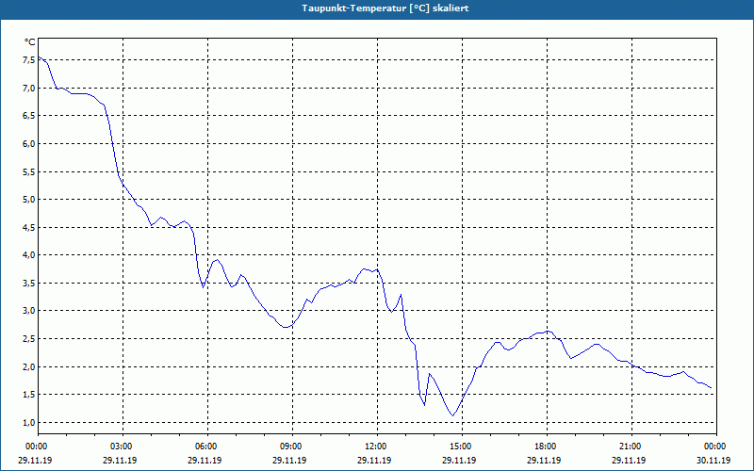
Task: Click the '29.11.19' date beneath 12:00
Action: tap(374, 460)
